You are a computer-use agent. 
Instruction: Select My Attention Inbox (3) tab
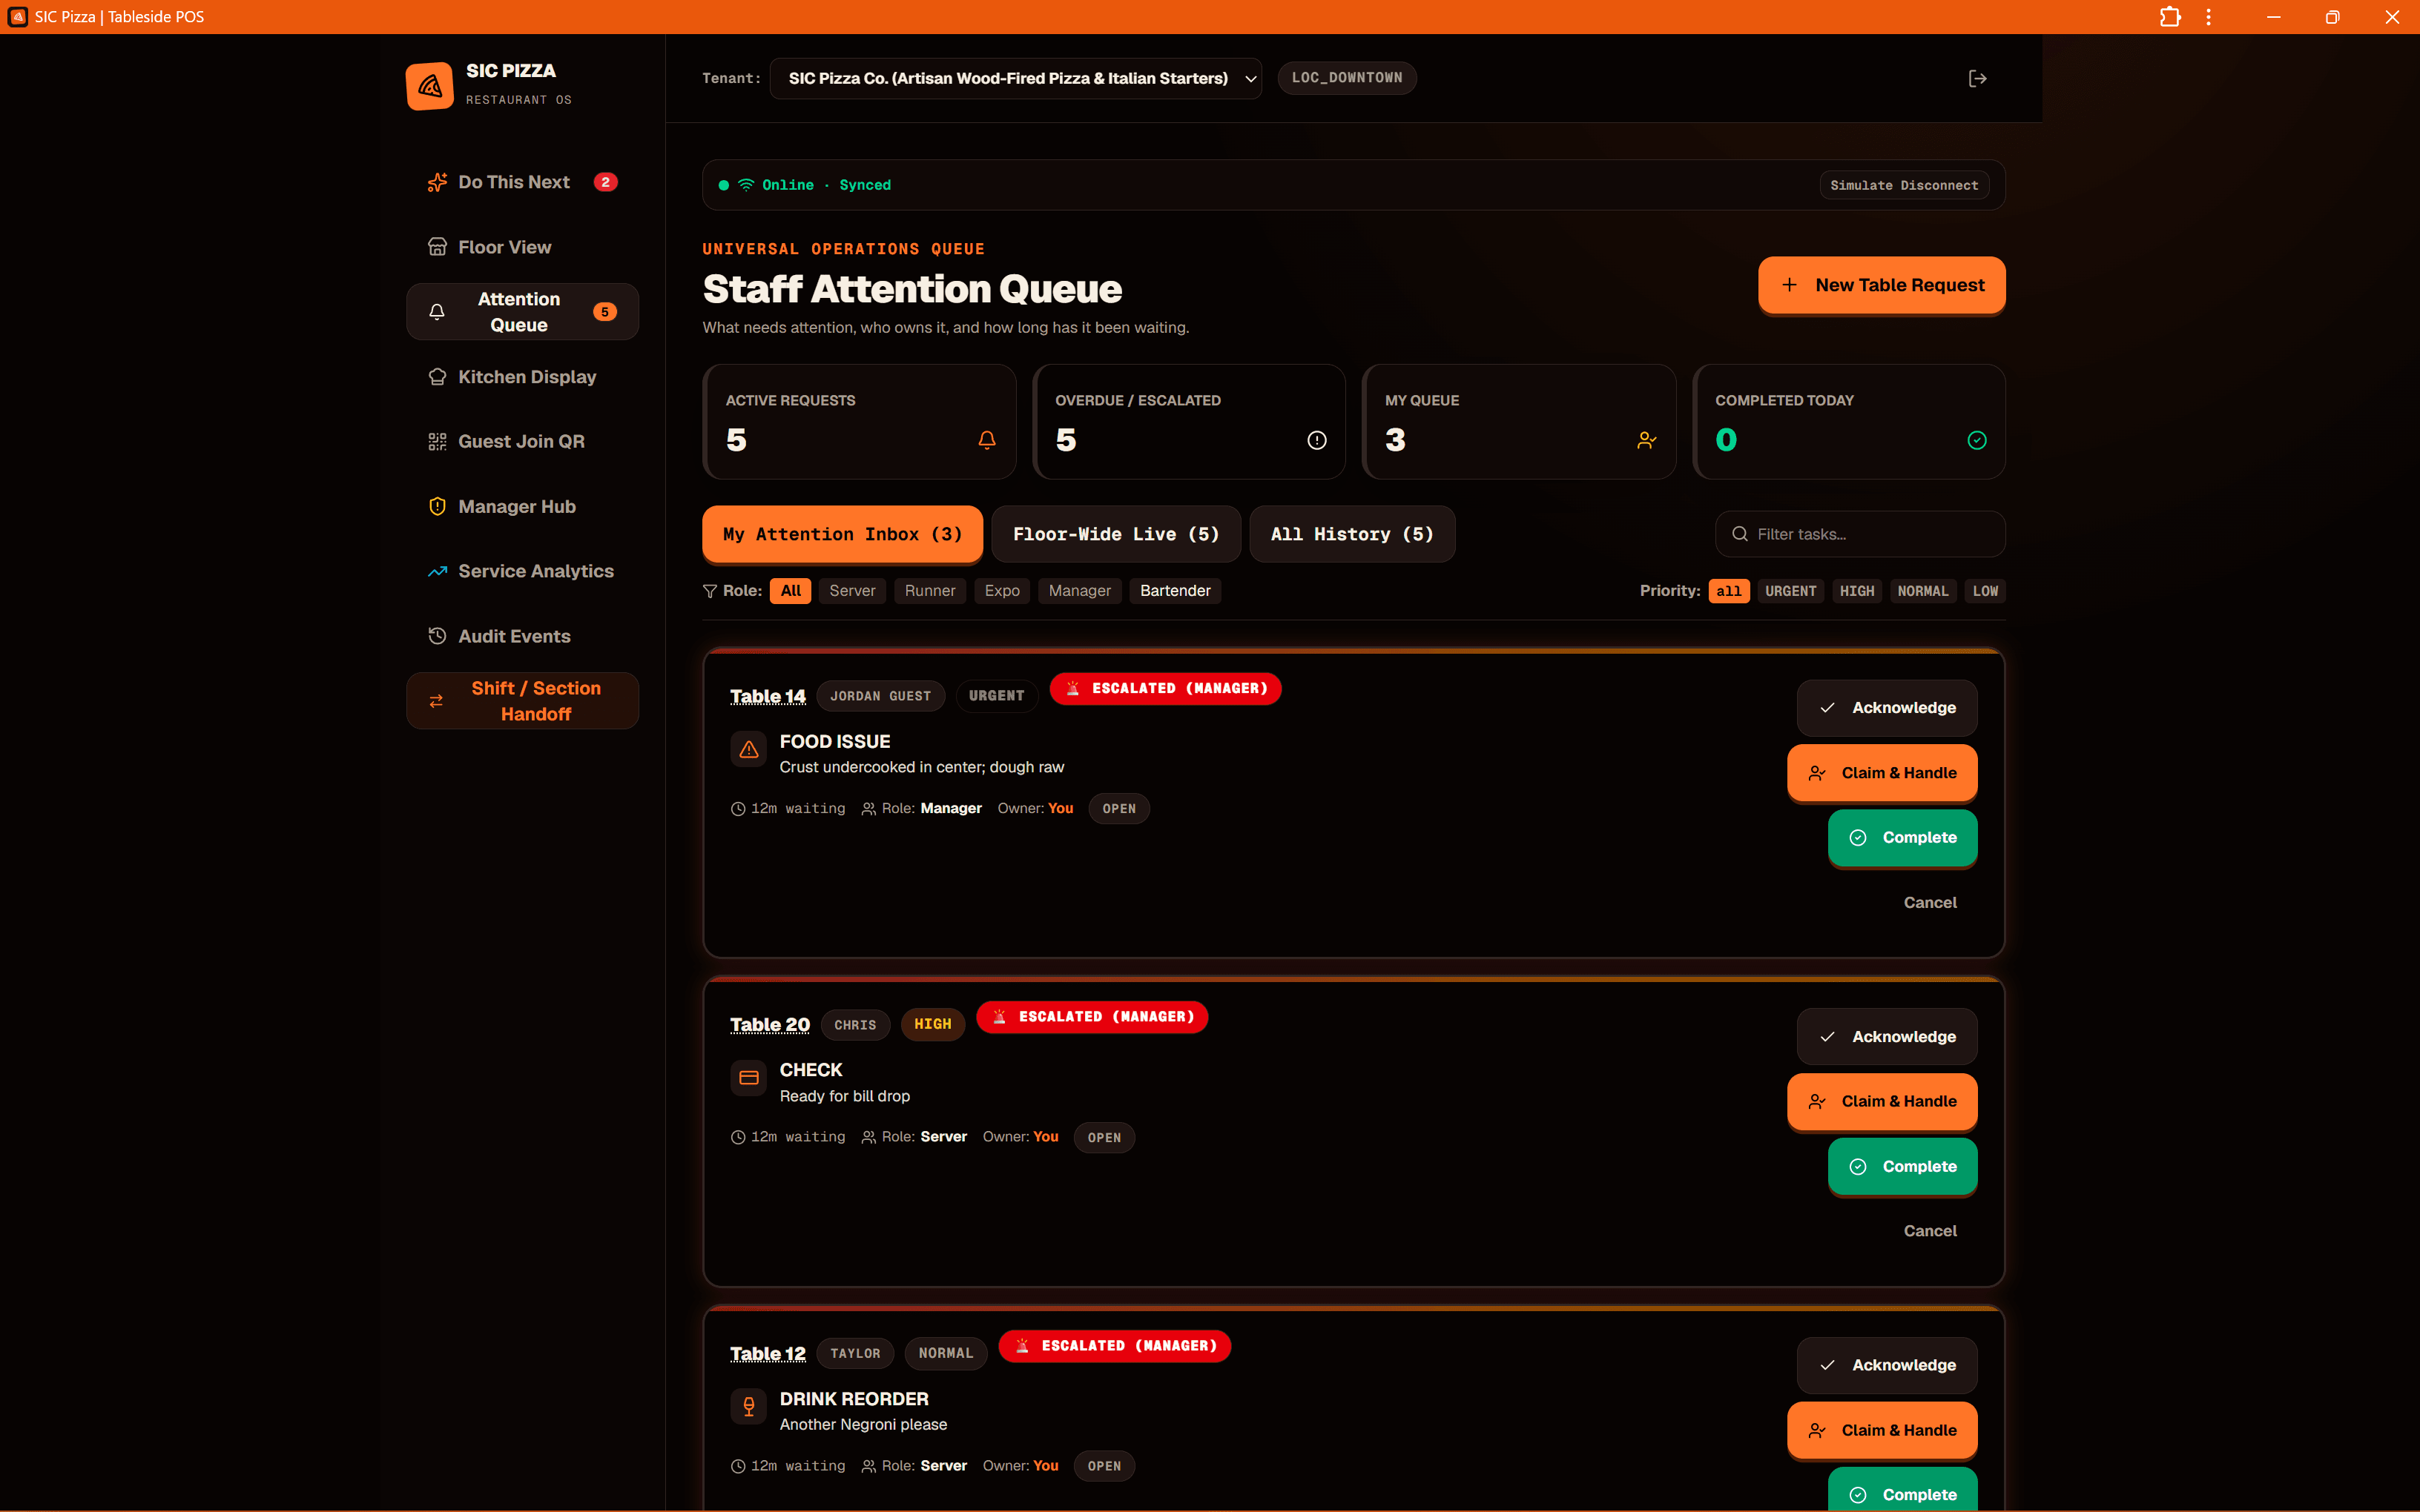click(x=843, y=534)
